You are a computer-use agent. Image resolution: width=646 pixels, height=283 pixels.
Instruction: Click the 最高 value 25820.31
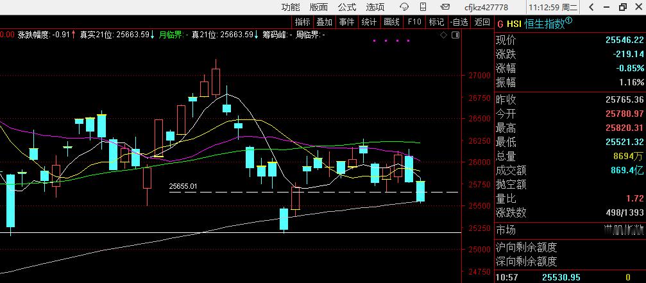(625, 128)
